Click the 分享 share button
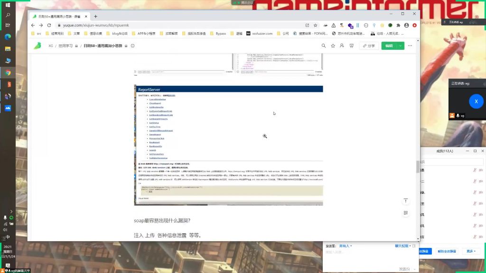 (x=369, y=46)
